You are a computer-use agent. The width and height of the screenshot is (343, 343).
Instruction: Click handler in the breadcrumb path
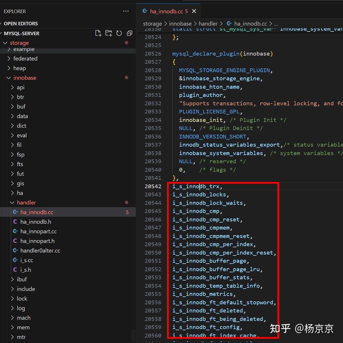pyautogui.click(x=208, y=24)
